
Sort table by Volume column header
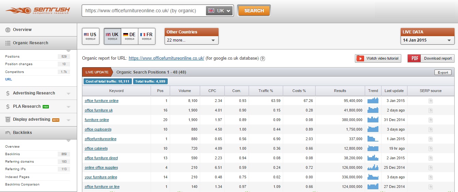click(x=185, y=91)
